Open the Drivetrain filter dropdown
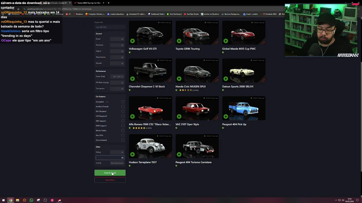 117,45
